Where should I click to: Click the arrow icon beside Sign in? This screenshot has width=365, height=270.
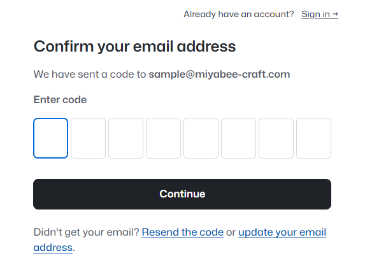[x=335, y=15]
